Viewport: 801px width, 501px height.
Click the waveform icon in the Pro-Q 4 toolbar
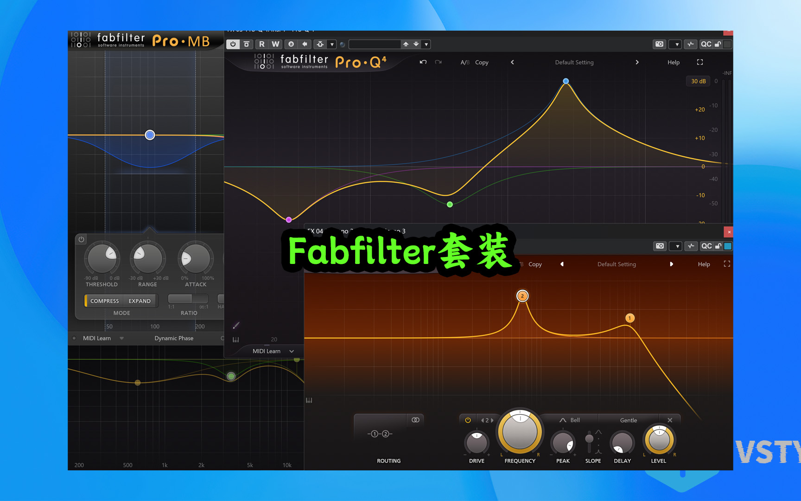[691, 44]
